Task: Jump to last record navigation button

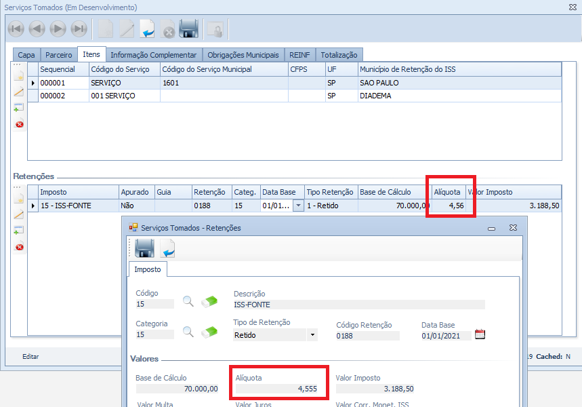Action: (x=79, y=28)
